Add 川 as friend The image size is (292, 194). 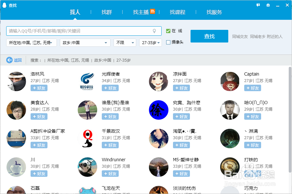39,174
